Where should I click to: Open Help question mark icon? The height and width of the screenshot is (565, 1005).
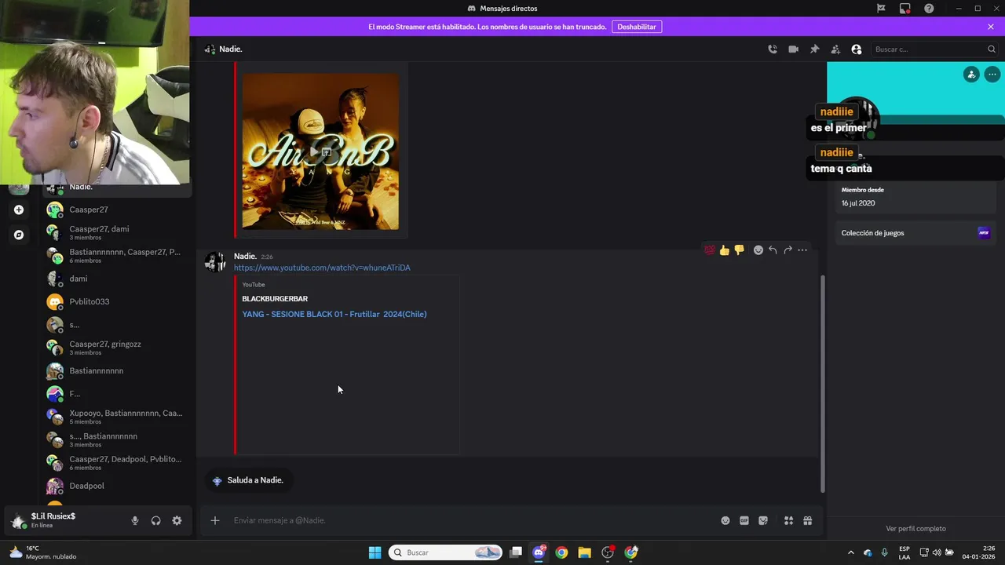tap(929, 8)
